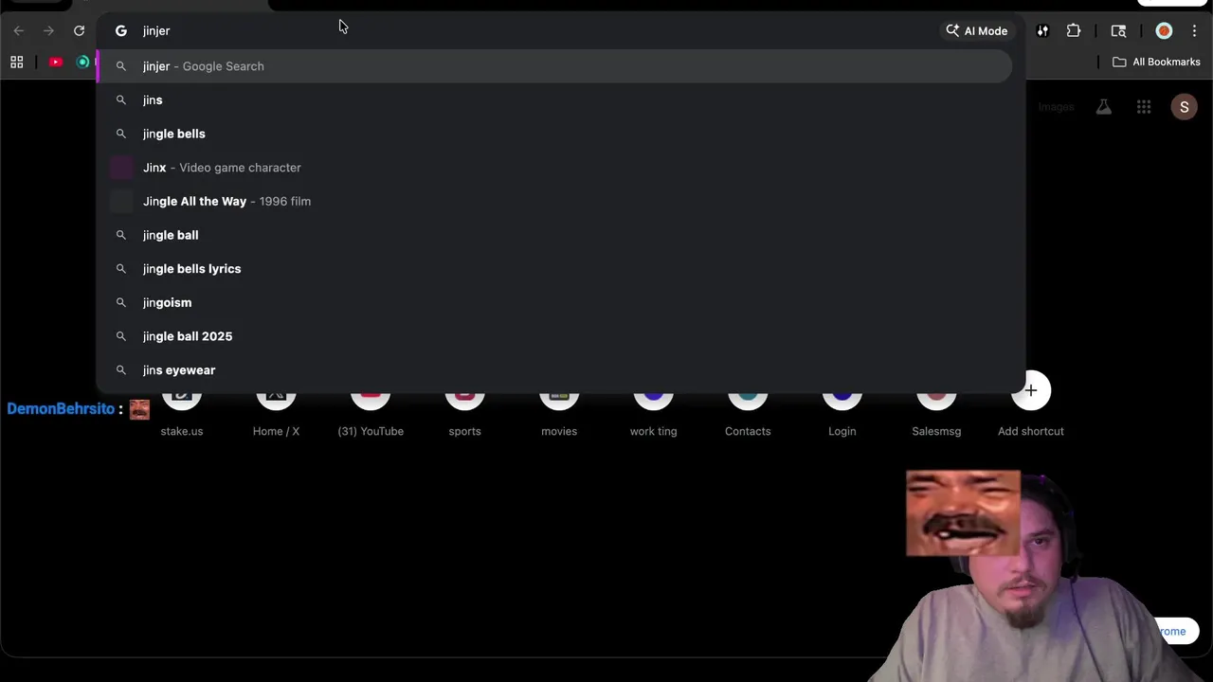Click the Jingle All the Way thumbnail

pyautogui.click(x=121, y=201)
